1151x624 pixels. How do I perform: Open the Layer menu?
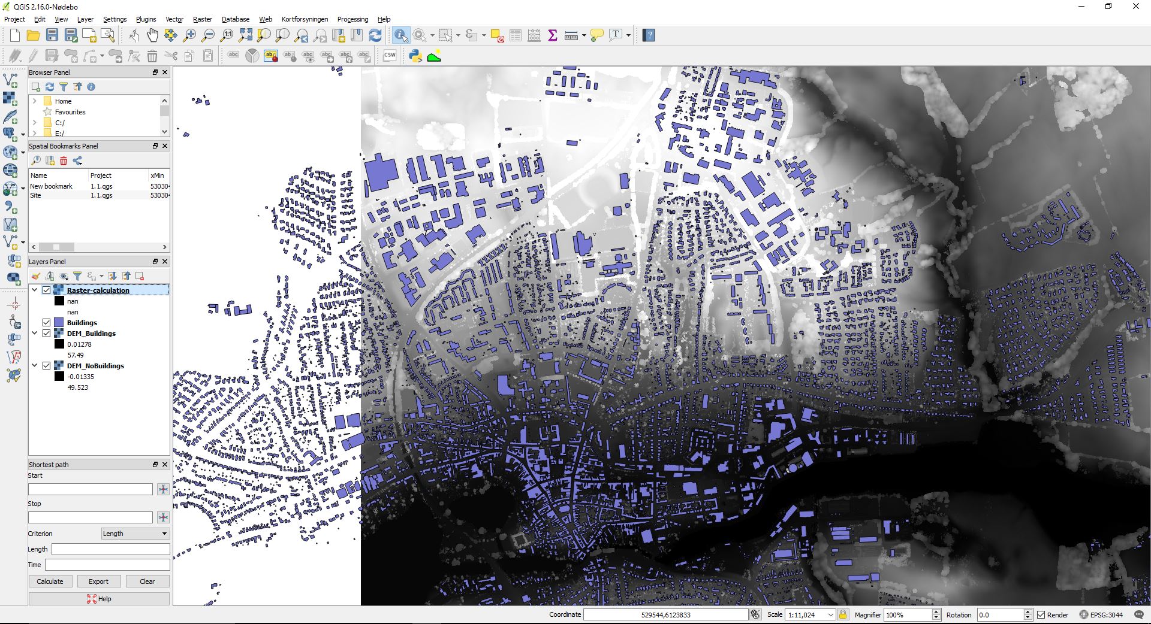click(x=85, y=19)
